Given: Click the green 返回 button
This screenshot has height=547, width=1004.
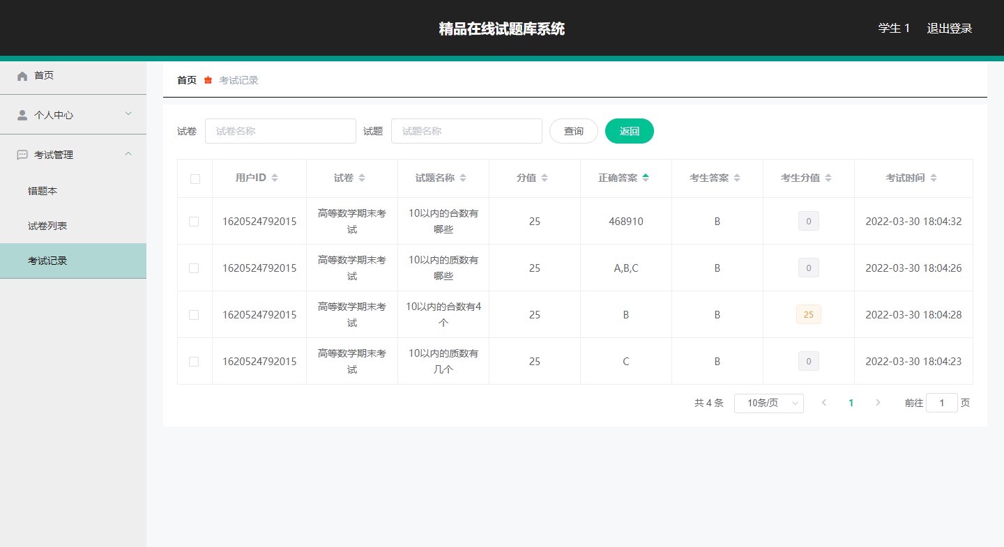Looking at the screenshot, I should pos(629,131).
